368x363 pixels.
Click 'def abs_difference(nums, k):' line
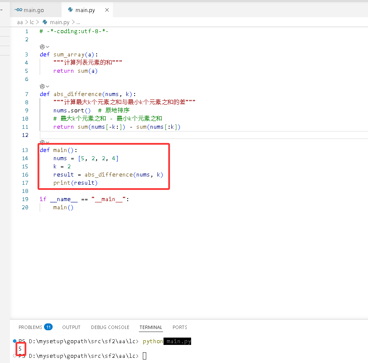pos(88,94)
